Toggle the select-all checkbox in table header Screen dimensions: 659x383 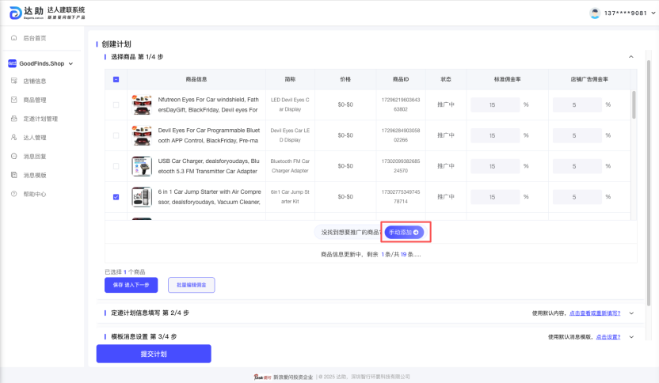(116, 79)
